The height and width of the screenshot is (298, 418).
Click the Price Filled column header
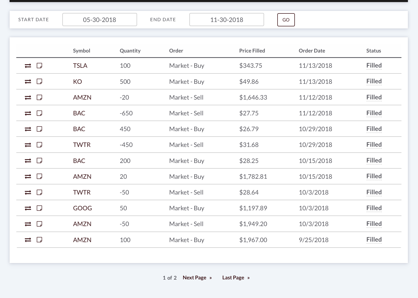coord(252,51)
